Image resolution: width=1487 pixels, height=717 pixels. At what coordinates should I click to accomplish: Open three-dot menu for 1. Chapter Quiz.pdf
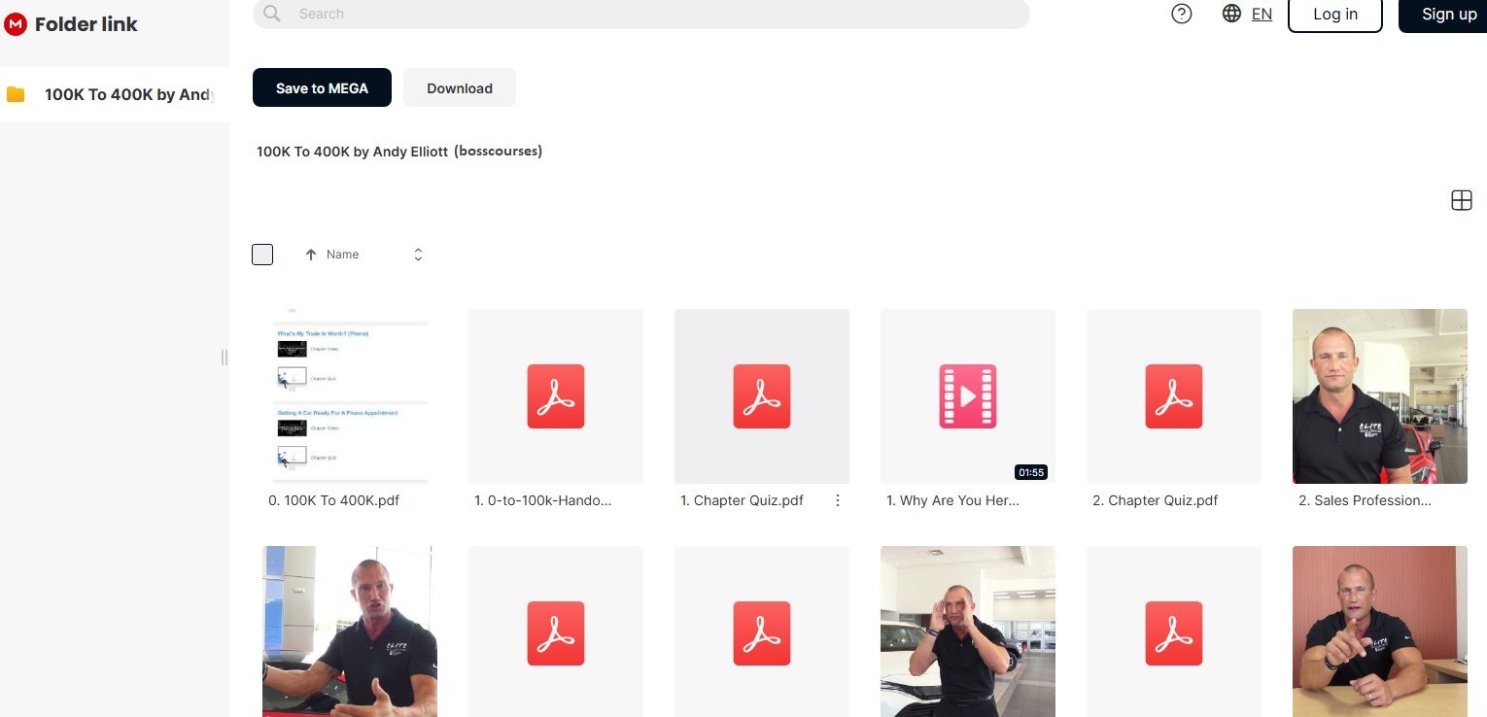pyautogui.click(x=838, y=500)
